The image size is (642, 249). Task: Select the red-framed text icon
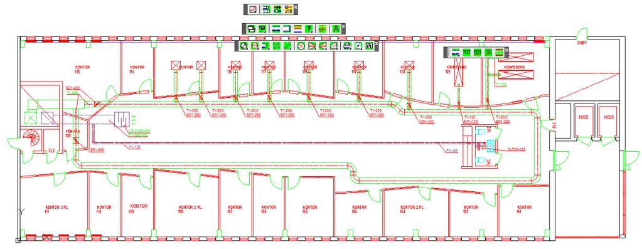pyautogui.click(x=499, y=52)
